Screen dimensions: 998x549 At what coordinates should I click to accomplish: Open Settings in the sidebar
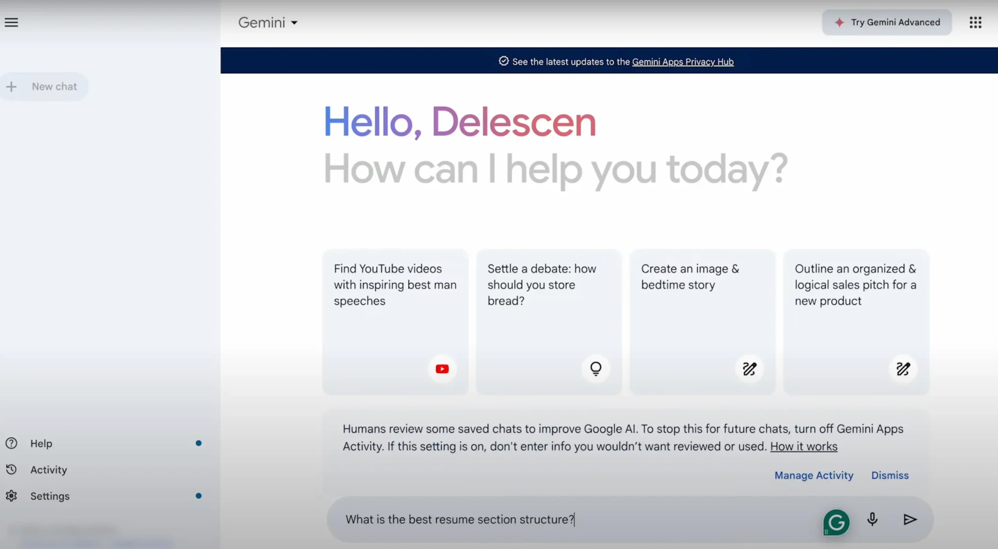104,496
